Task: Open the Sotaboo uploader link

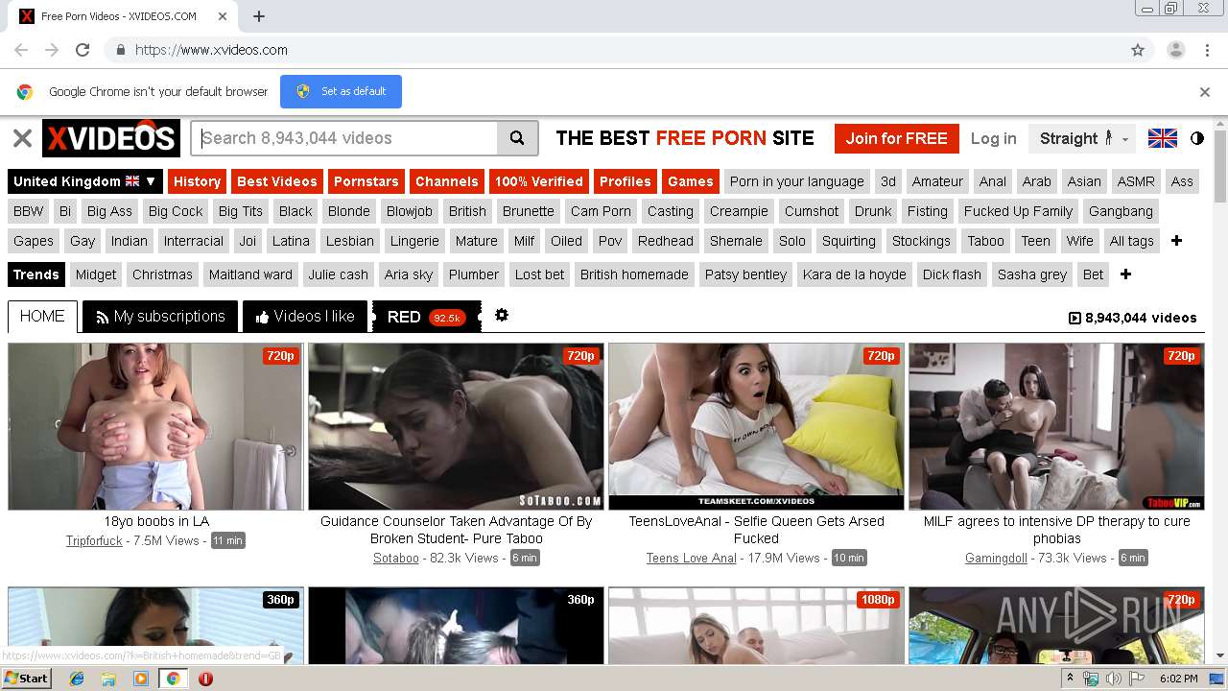Action: pyautogui.click(x=396, y=558)
